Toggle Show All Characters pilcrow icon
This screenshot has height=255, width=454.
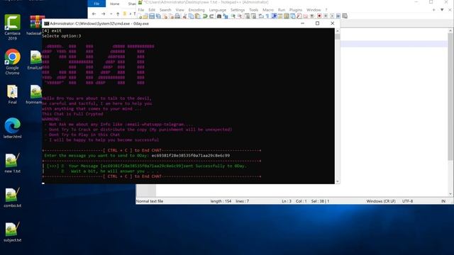tap(267, 16)
